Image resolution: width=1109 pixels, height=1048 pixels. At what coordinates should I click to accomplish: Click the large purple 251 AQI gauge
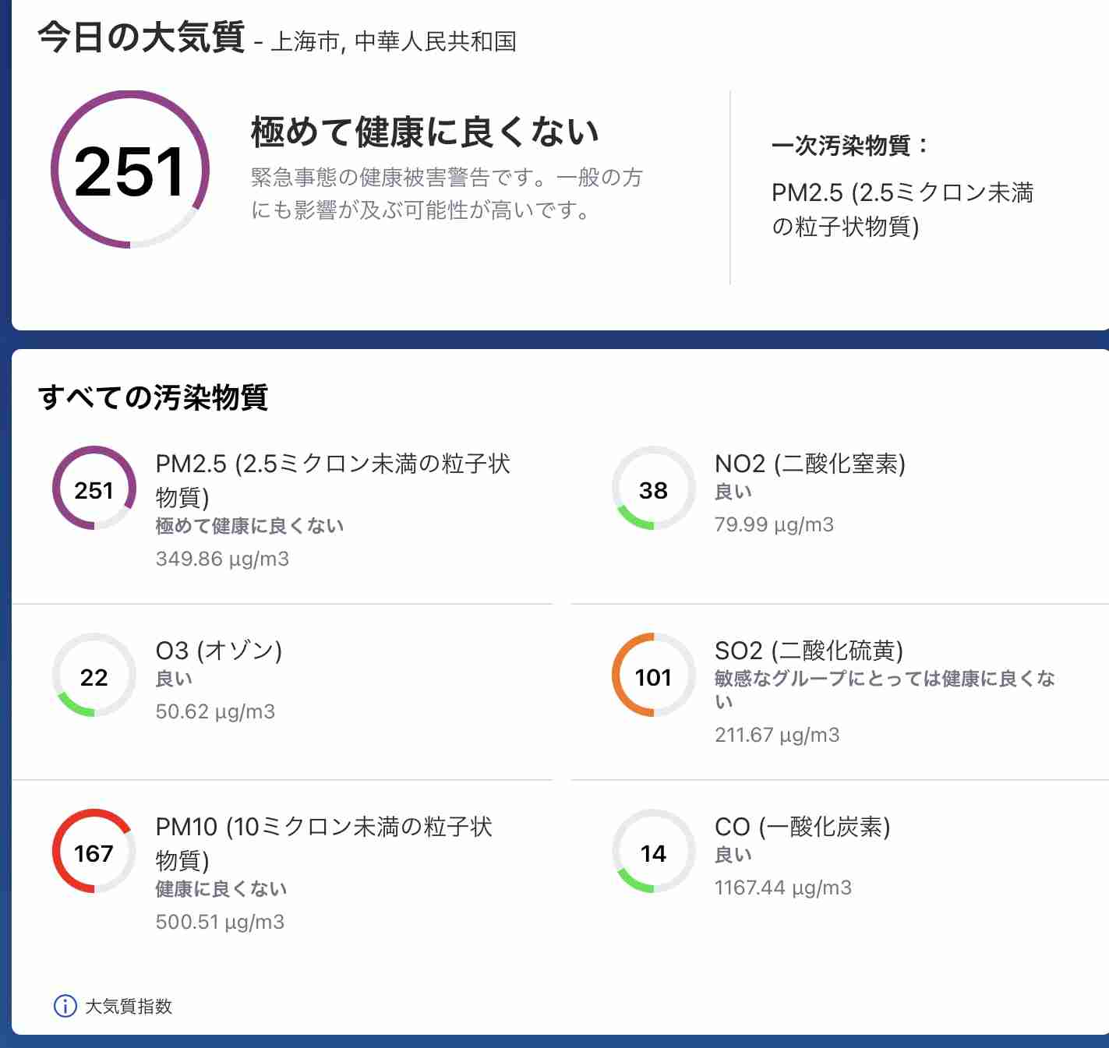coord(130,170)
